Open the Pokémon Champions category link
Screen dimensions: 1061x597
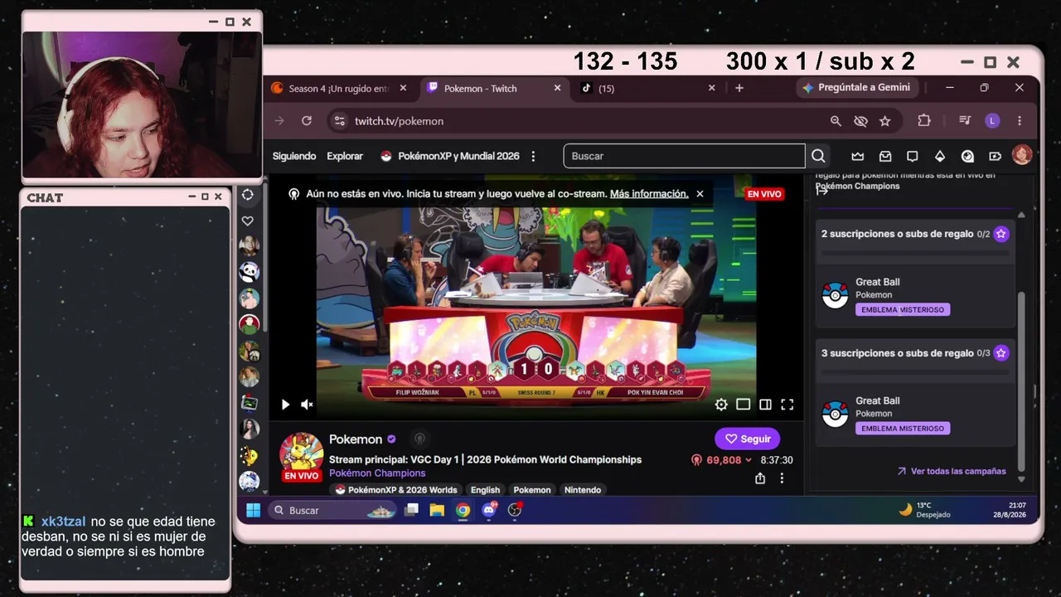click(x=377, y=473)
